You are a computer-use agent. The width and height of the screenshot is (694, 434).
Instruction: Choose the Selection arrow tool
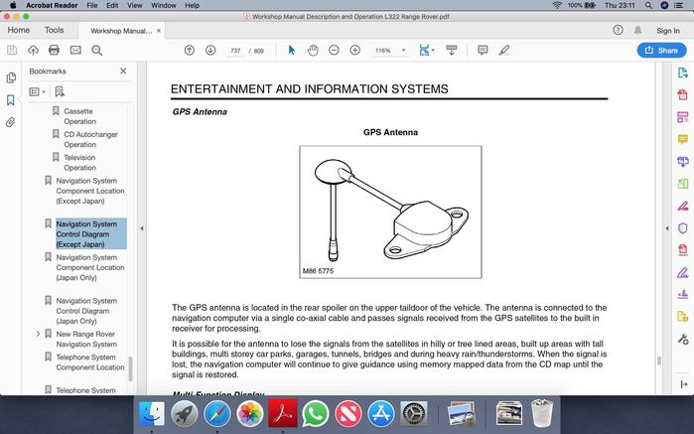pos(292,50)
